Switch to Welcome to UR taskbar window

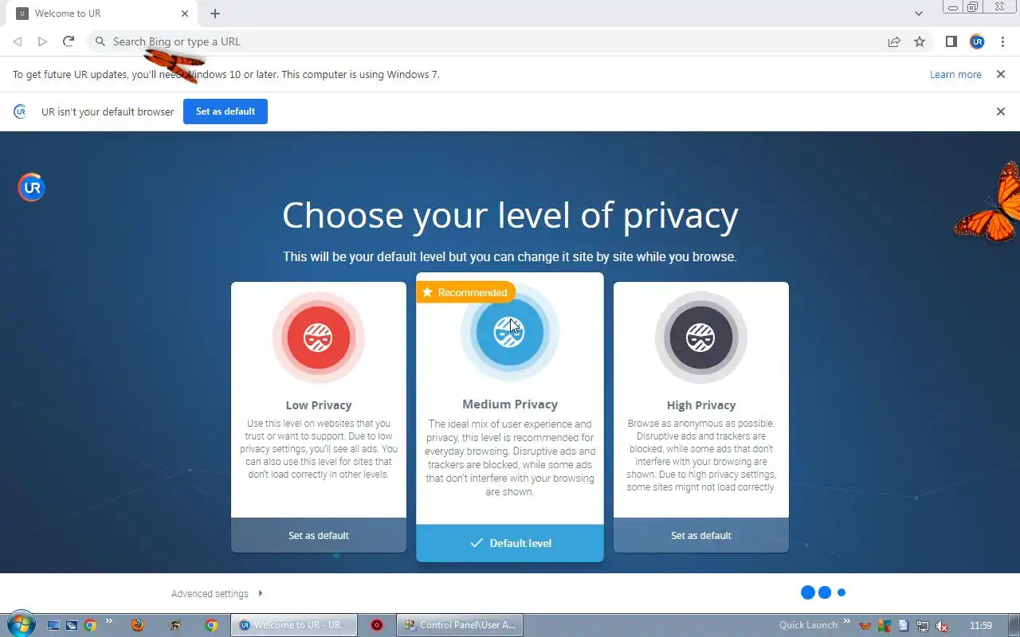pos(292,625)
